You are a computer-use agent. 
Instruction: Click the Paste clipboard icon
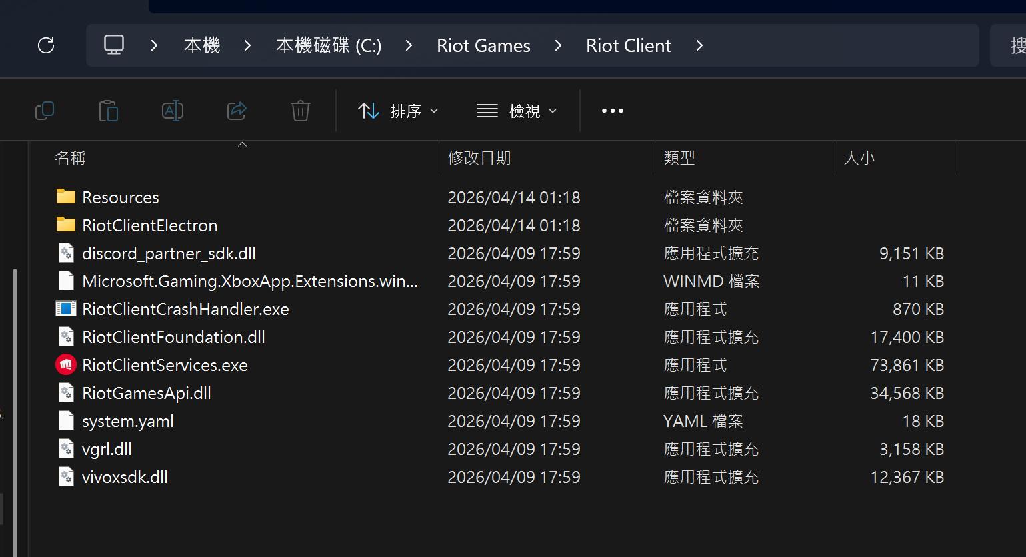click(108, 111)
